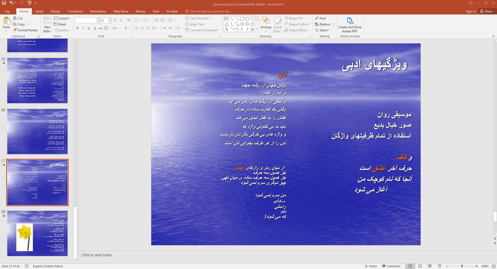Screen dimensions: 497x269
Task: Increase list indent level
Action: (162, 20)
